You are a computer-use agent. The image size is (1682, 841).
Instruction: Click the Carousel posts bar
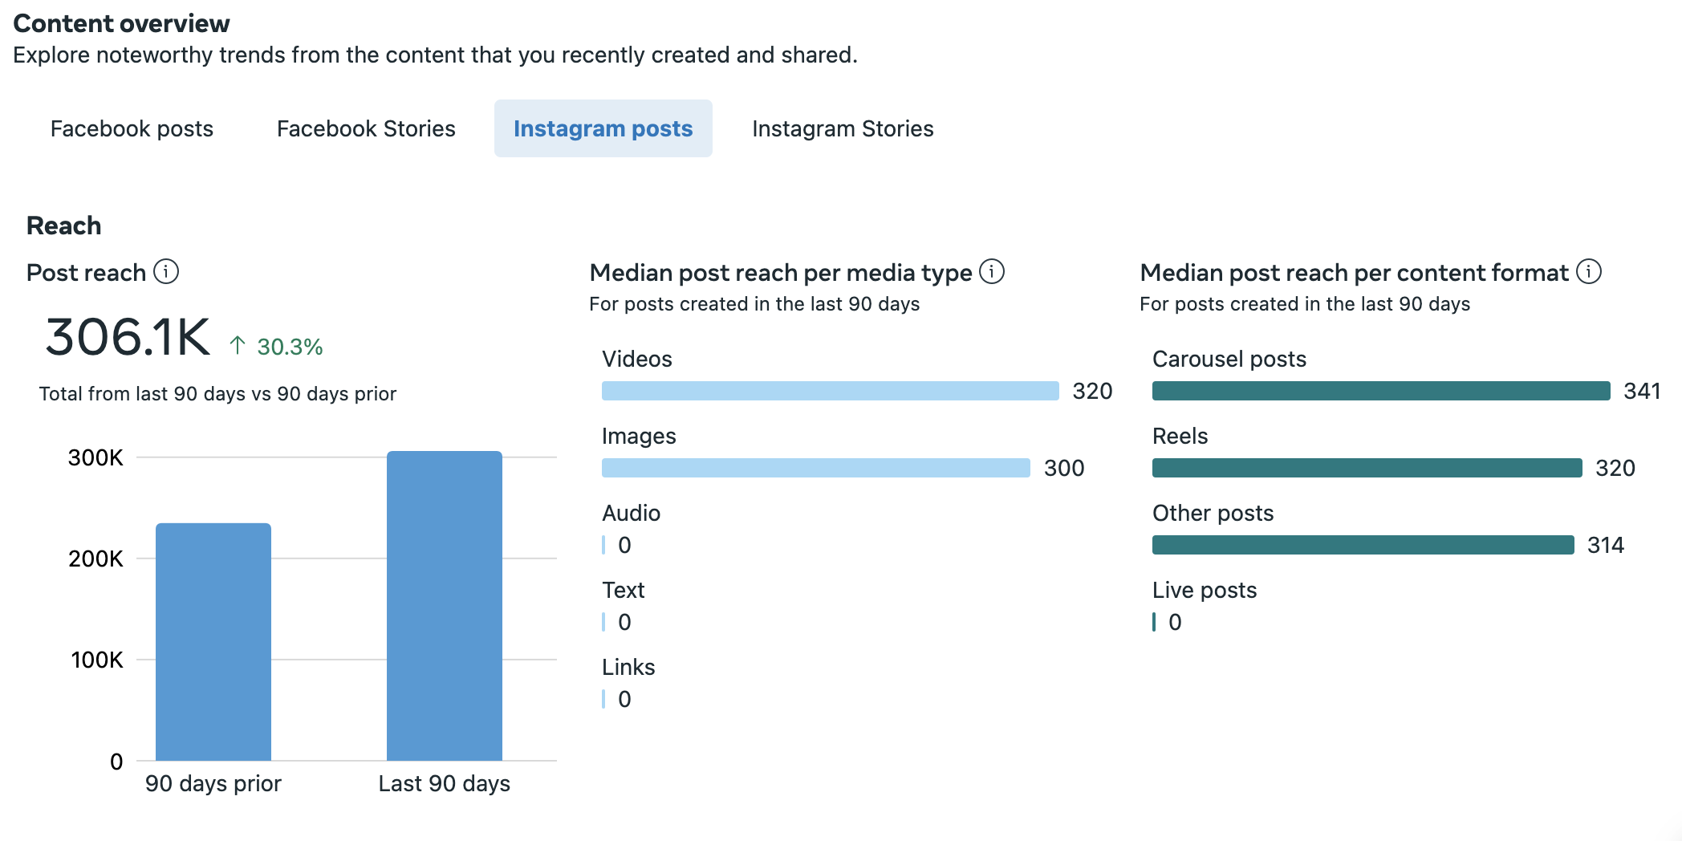pos(1380,391)
